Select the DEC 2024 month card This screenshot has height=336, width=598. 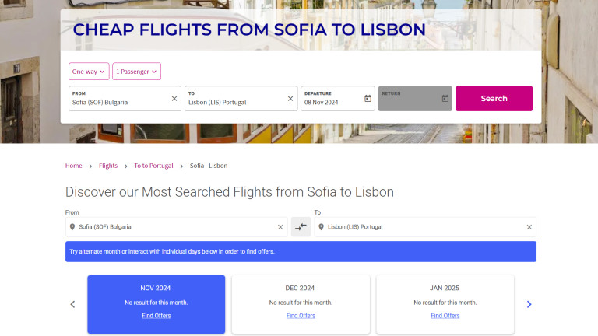tap(301, 289)
